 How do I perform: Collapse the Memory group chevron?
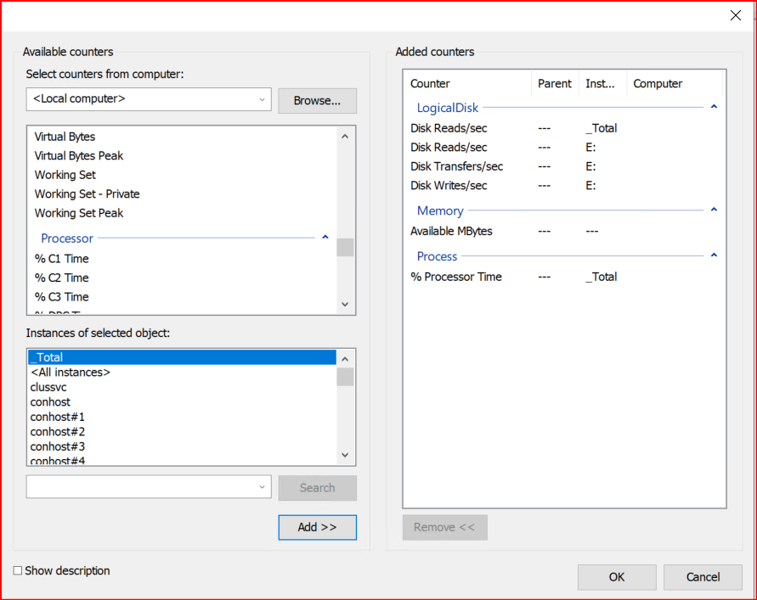pos(714,210)
